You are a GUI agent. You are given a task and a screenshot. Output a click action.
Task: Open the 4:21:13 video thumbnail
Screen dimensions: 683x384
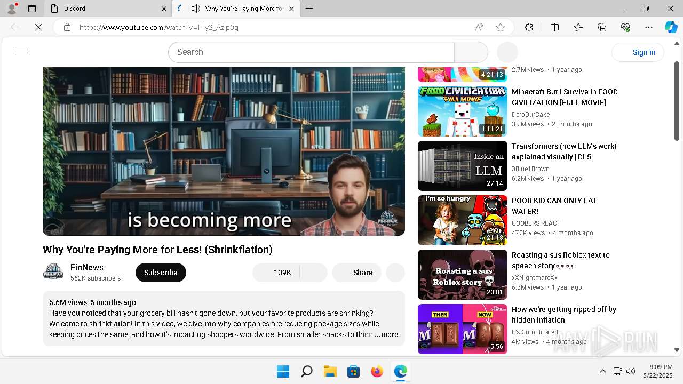(x=463, y=74)
